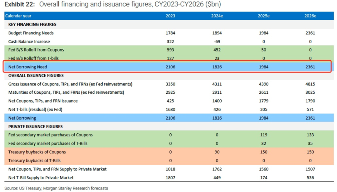Select Maturities value 2925
This screenshot has width=337, height=192.
click(170, 92)
